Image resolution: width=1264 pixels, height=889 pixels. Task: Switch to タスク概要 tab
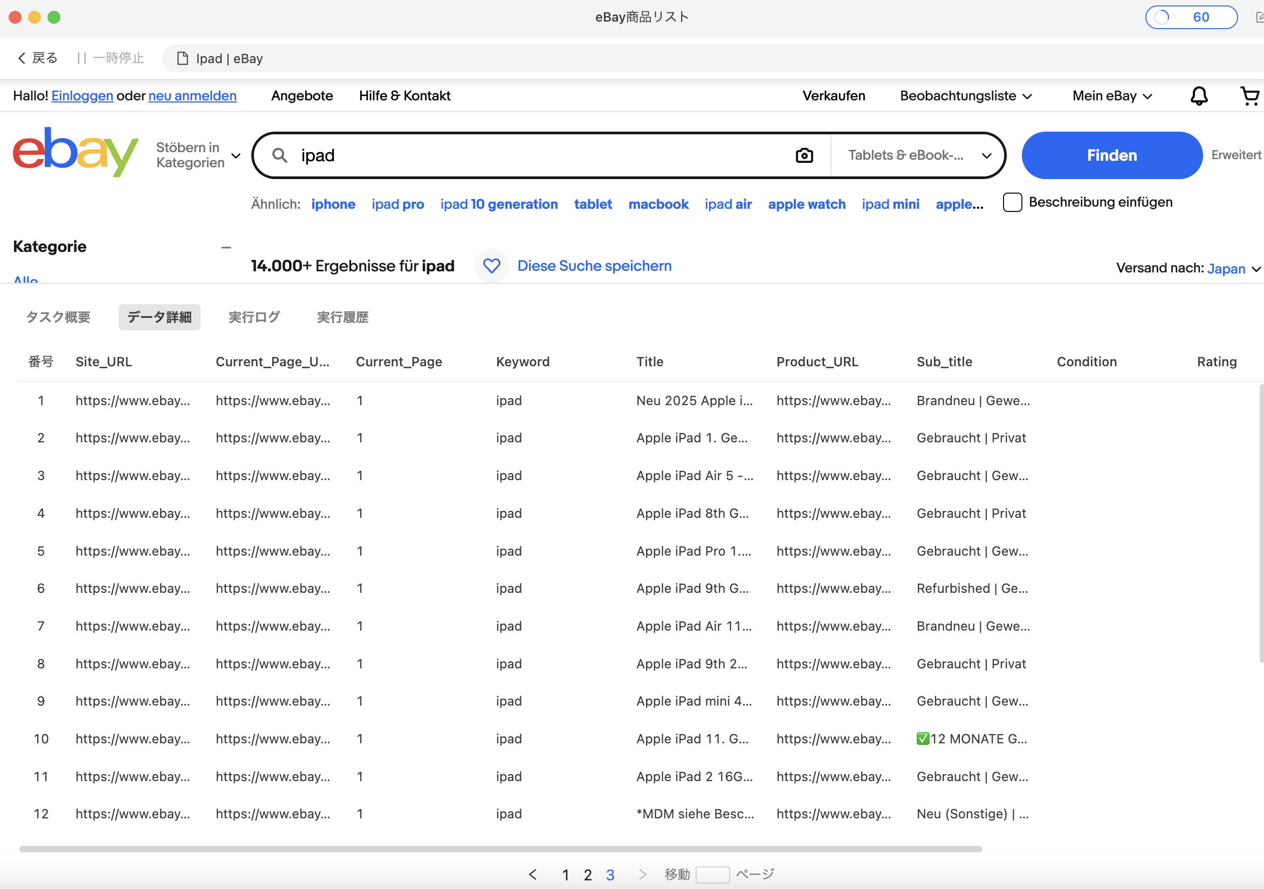(58, 317)
